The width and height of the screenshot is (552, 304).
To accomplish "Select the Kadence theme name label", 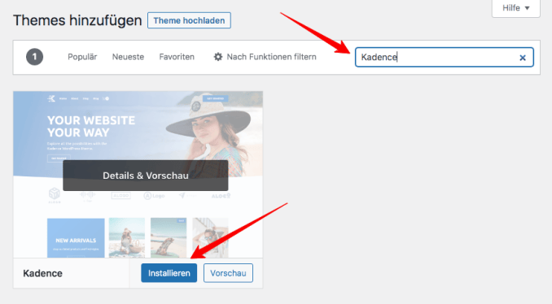I will tap(42, 273).
